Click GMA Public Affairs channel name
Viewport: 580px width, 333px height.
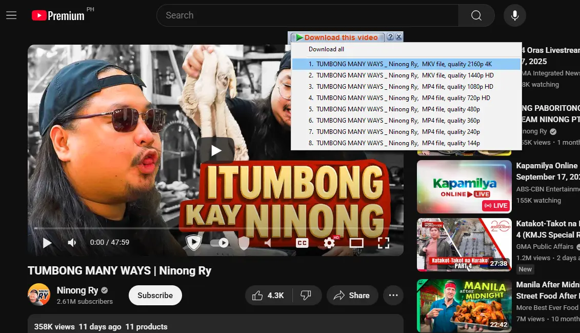pos(545,246)
